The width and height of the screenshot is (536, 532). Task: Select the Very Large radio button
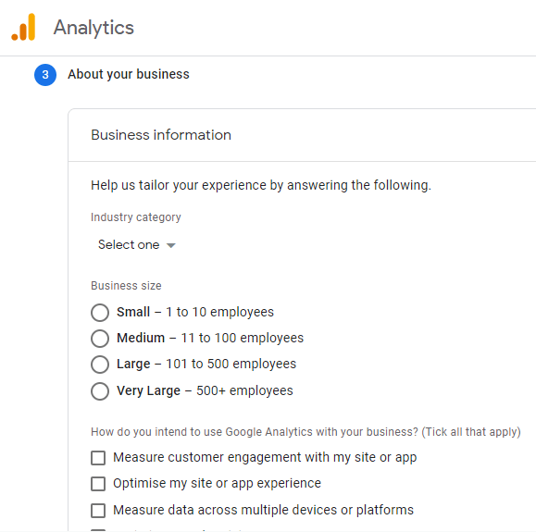pyautogui.click(x=100, y=390)
